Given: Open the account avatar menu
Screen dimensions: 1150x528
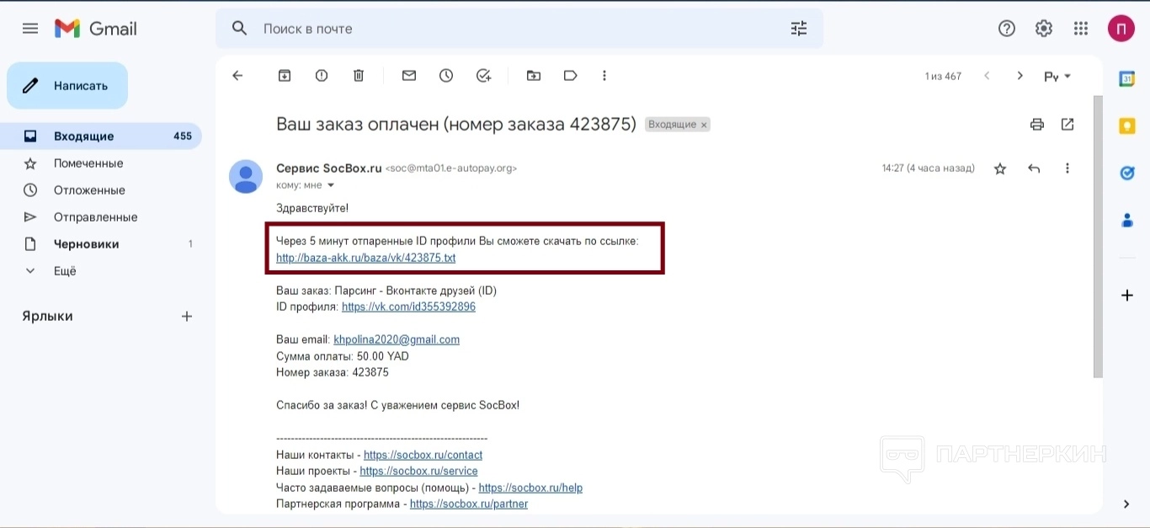Looking at the screenshot, I should (1121, 29).
